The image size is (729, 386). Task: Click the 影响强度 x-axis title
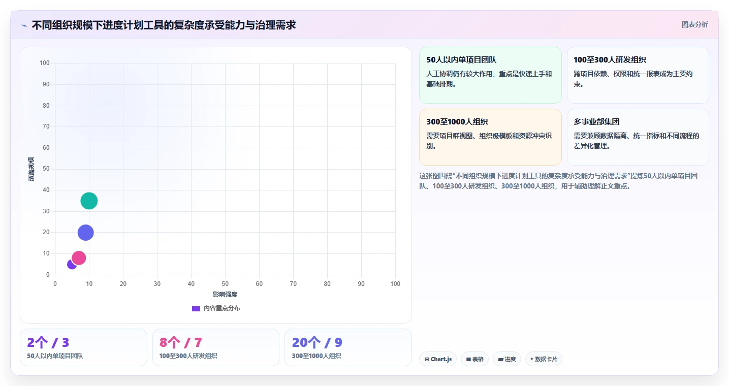click(225, 295)
